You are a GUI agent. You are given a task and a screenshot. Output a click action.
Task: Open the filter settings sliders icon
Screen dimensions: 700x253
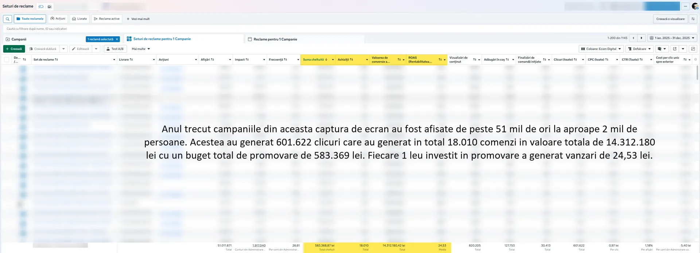pyautogui.click(x=693, y=19)
